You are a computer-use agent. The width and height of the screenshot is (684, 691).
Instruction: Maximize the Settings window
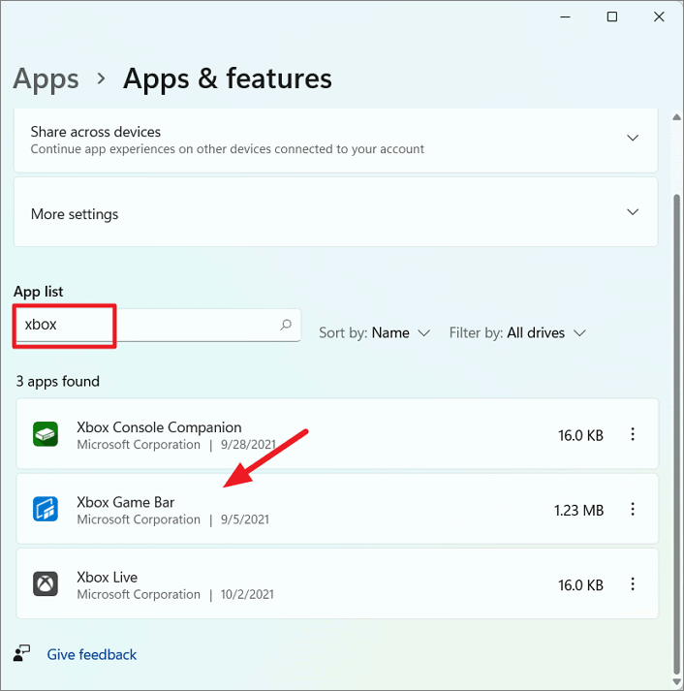(612, 16)
